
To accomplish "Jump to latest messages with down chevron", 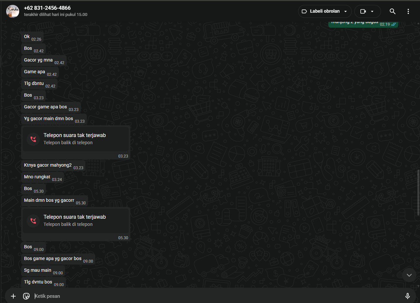I will pyautogui.click(x=409, y=275).
